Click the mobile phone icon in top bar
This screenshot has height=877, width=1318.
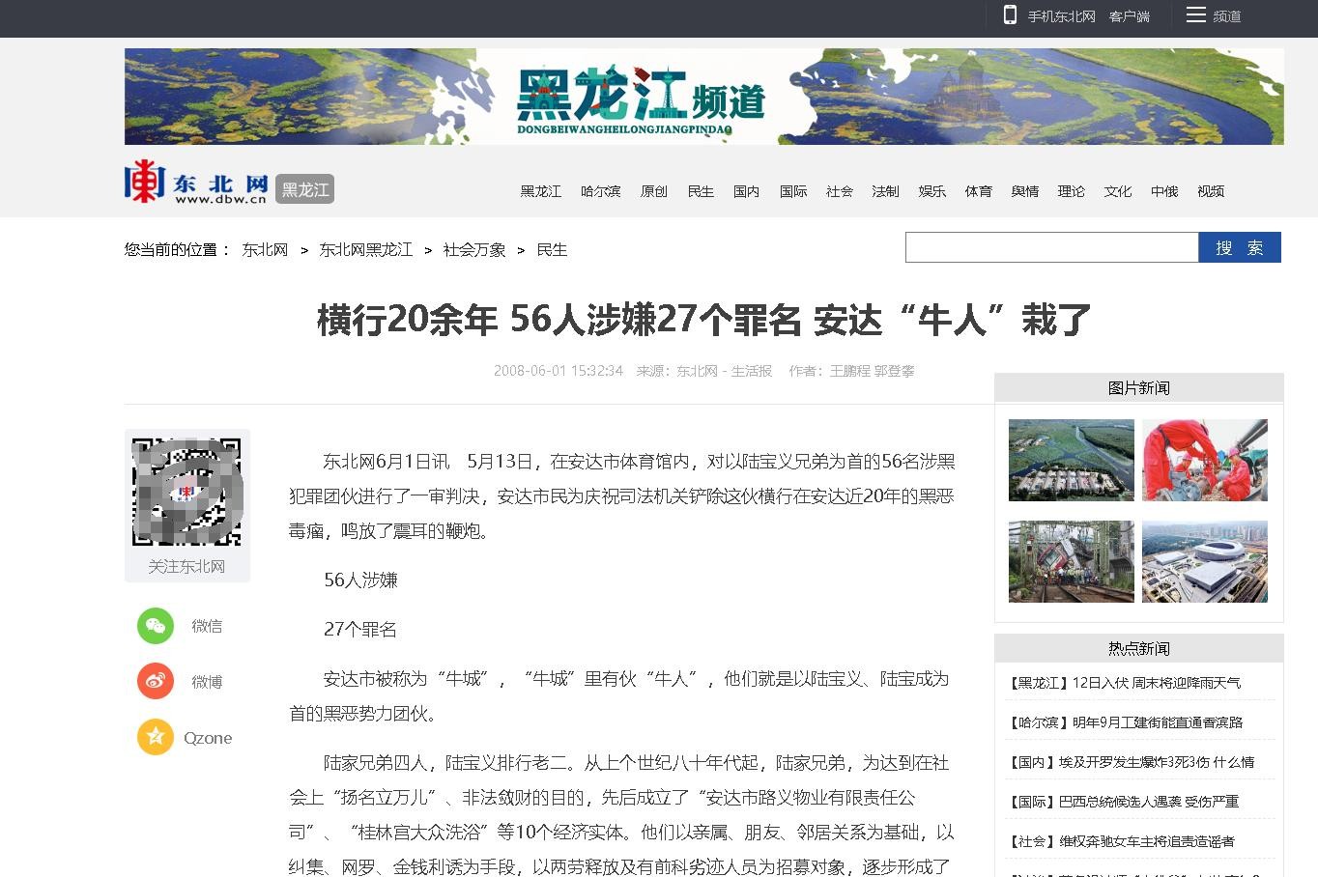(1010, 15)
